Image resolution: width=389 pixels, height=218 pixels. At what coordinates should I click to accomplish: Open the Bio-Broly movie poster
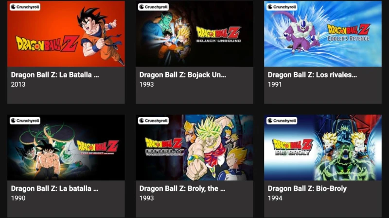pyautogui.click(x=323, y=148)
